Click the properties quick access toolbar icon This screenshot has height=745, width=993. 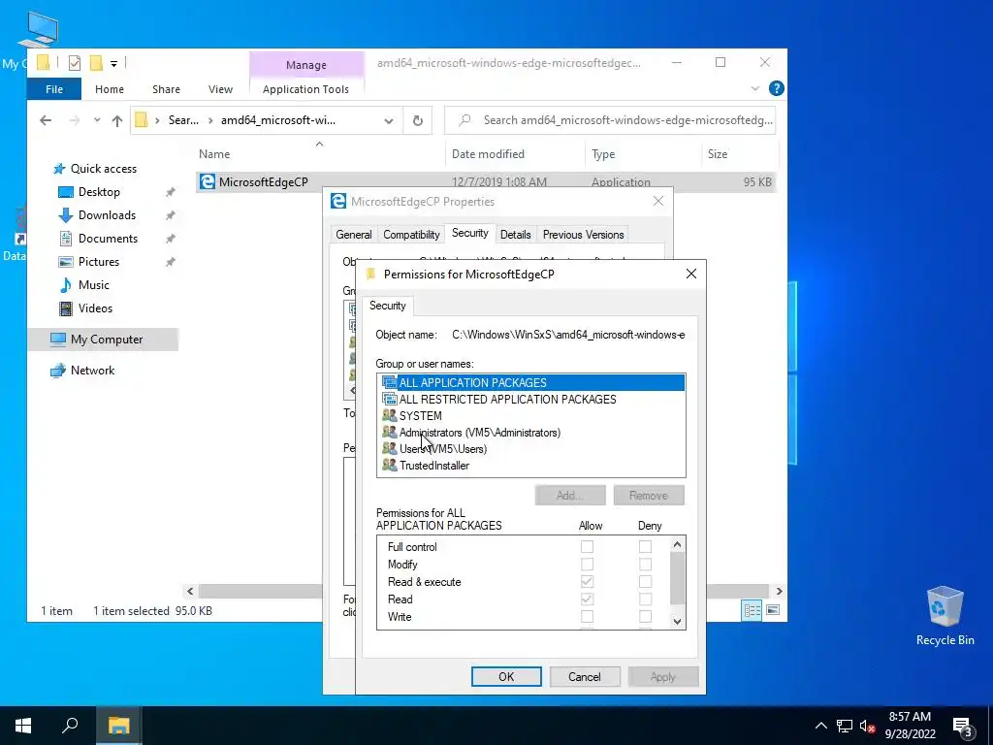click(75, 63)
